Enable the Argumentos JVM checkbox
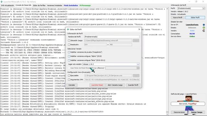 (69, 80)
